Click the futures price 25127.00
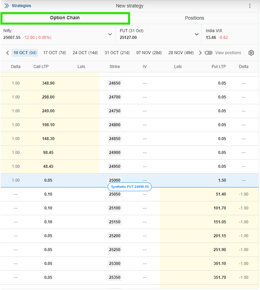Image resolution: width=260 pixels, height=290 pixels. coord(128,38)
